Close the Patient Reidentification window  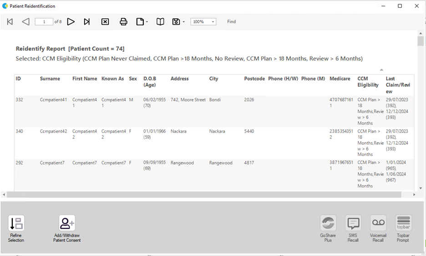(x=417, y=6)
